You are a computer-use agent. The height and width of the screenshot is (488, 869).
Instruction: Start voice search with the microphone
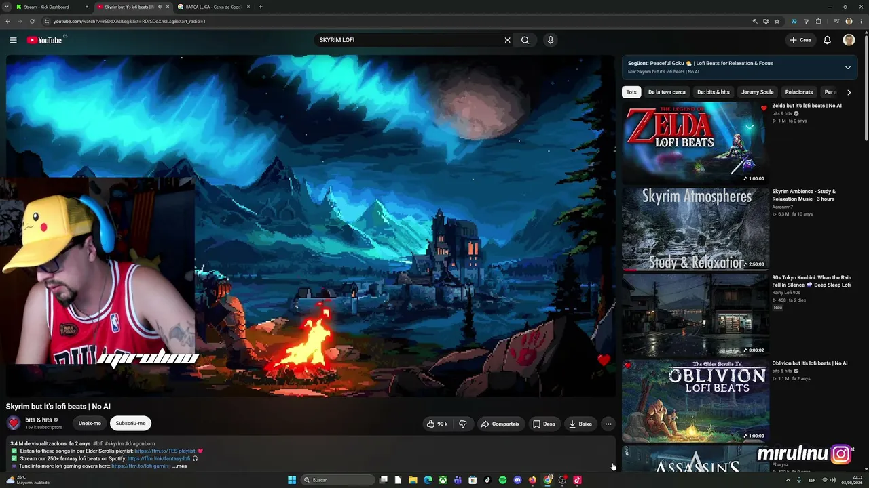tap(551, 40)
